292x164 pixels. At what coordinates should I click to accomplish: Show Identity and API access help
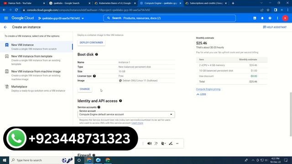tap(120, 101)
